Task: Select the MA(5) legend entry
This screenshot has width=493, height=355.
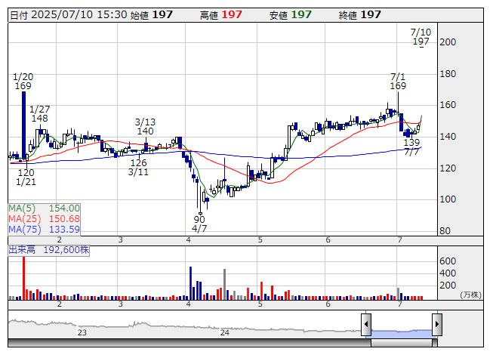Action: [44, 208]
